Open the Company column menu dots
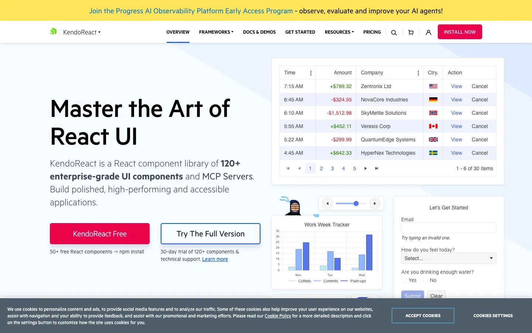Screen dimensions: 532x333 tap(418, 73)
